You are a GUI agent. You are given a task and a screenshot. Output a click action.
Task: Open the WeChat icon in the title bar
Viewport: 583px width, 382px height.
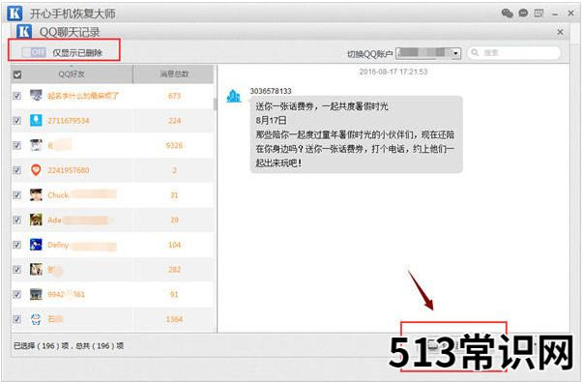(x=508, y=14)
